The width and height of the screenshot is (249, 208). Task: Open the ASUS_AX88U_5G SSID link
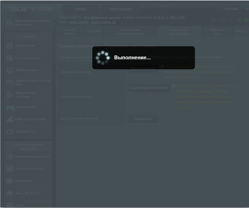[x=104, y=22]
